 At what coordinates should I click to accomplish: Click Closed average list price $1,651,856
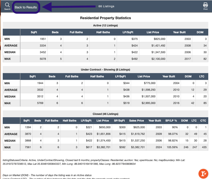[104, 134]
